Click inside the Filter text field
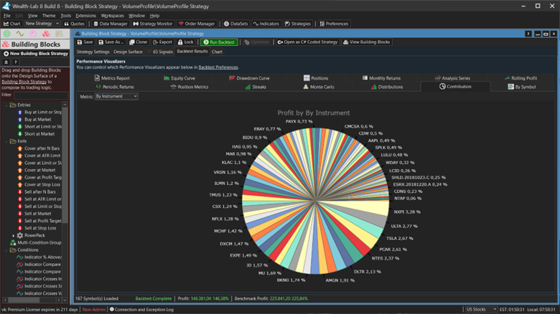This screenshot has width=560, height=314. (42, 95)
